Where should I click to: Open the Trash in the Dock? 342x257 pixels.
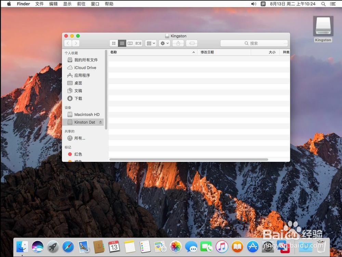[x=321, y=247]
